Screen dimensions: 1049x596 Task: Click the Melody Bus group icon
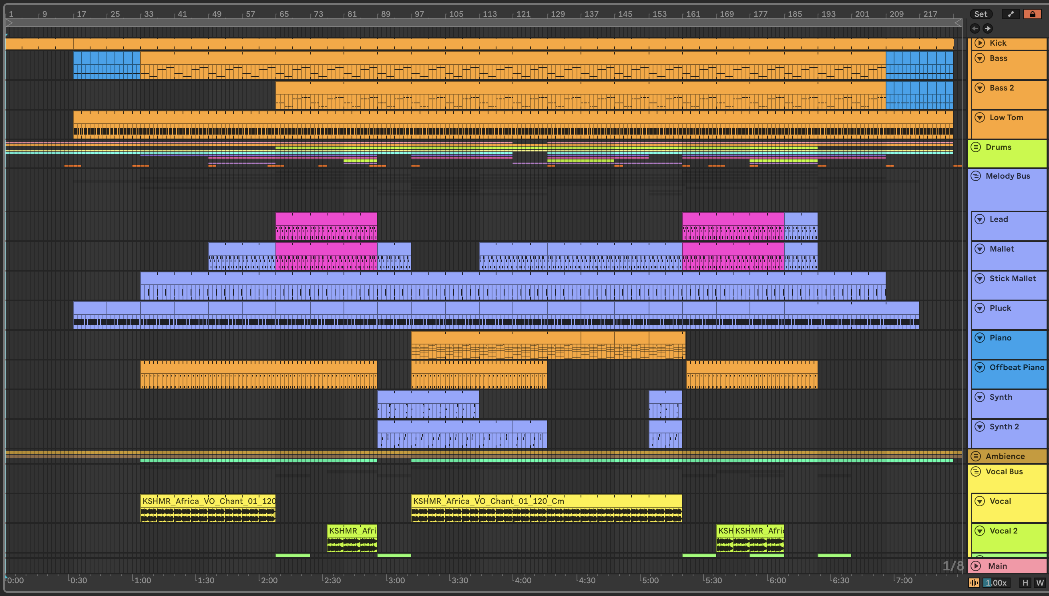[x=976, y=176]
